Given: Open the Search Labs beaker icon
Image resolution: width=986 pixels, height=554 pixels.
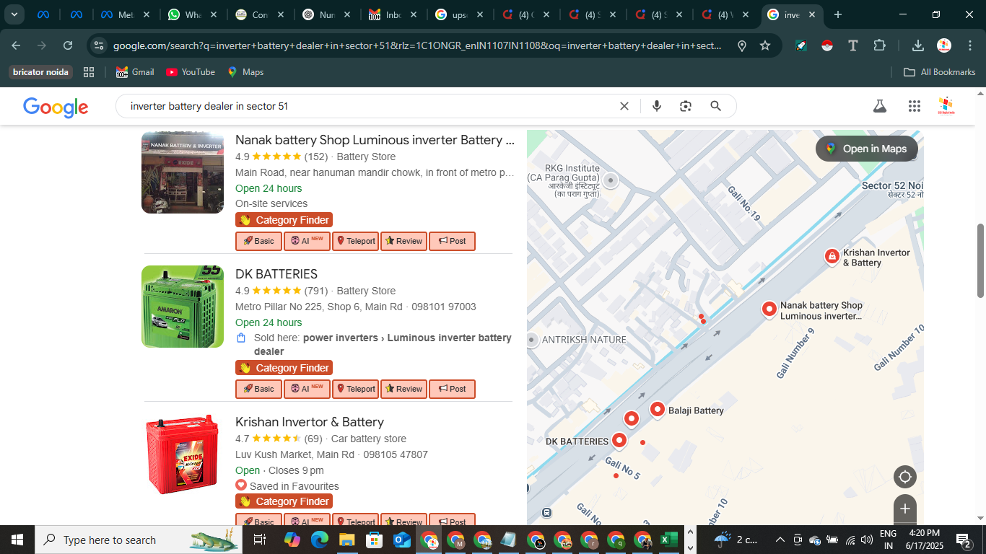Looking at the screenshot, I should 879,105.
